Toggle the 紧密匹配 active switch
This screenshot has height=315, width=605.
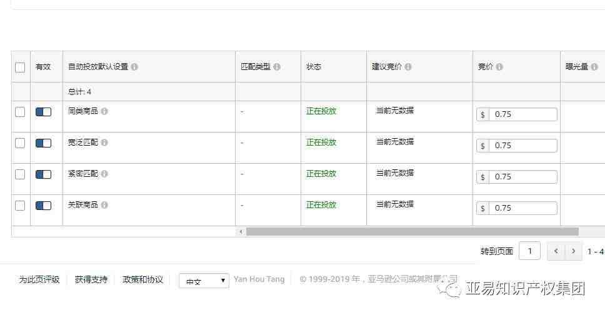43,174
